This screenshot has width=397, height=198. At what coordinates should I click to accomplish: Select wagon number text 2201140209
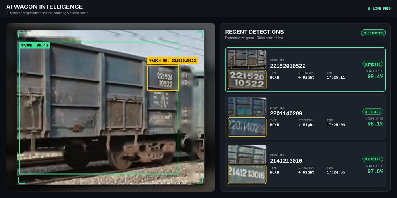286,113
